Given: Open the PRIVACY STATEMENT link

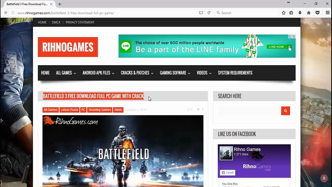Looking at the screenshot, I should click(x=80, y=22).
